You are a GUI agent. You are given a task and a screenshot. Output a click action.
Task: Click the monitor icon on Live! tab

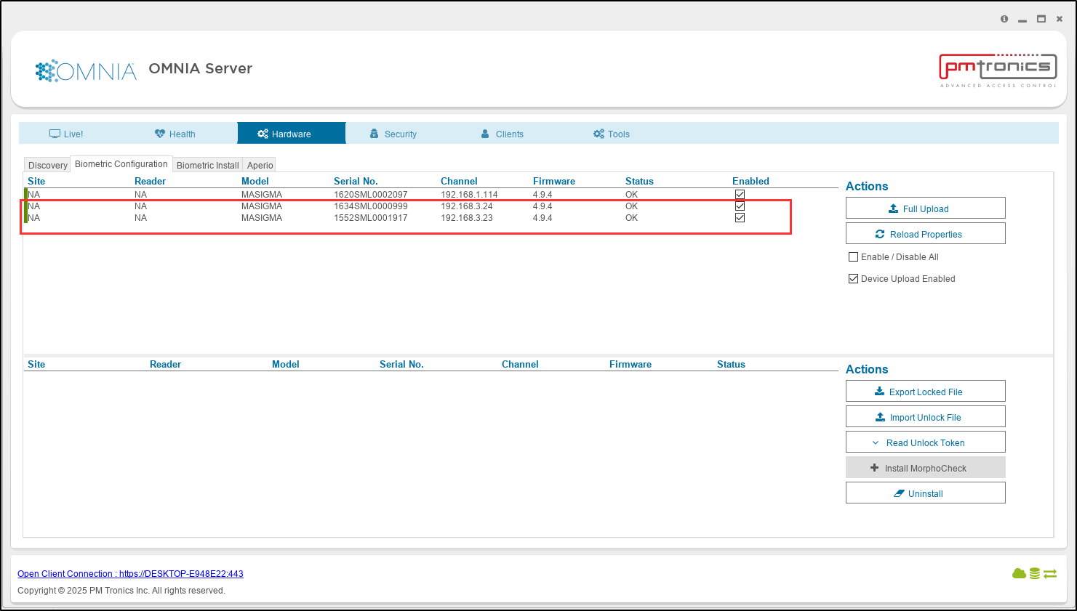55,134
